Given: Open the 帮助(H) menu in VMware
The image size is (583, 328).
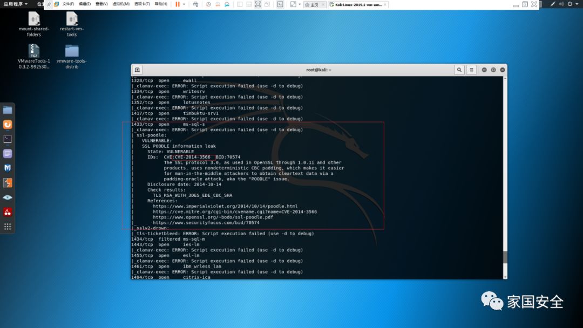Looking at the screenshot, I should (x=161, y=4).
